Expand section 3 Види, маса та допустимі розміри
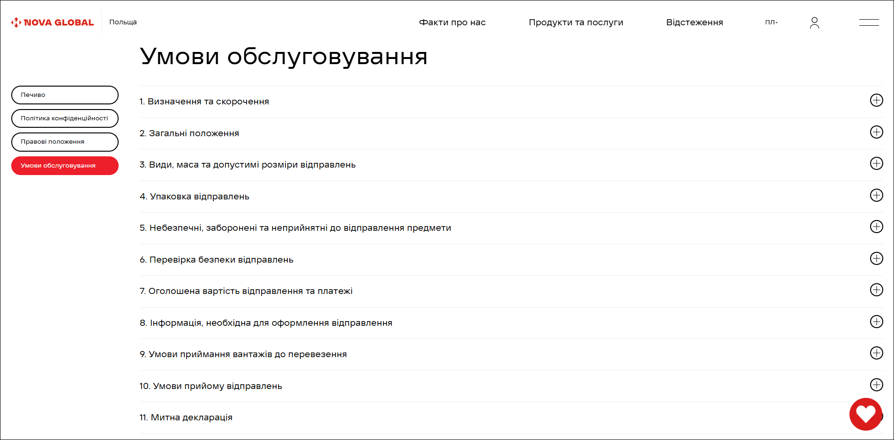The height and width of the screenshot is (440, 894). pos(876,163)
